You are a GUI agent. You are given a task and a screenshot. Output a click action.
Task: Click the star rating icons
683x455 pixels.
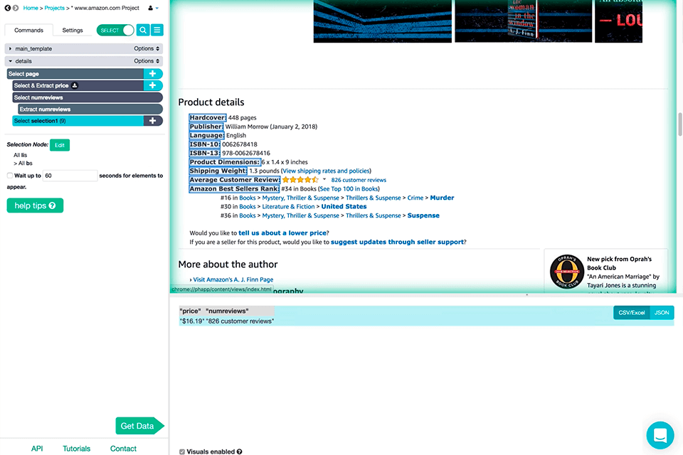tap(300, 179)
